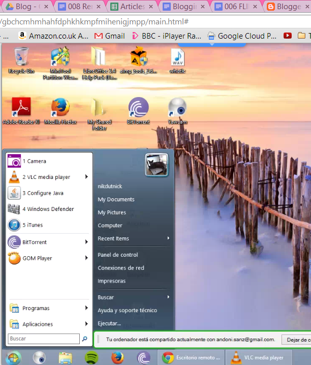This screenshot has width=311, height=365.
Task: Open nikdutnick user folder
Action: point(110,186)
